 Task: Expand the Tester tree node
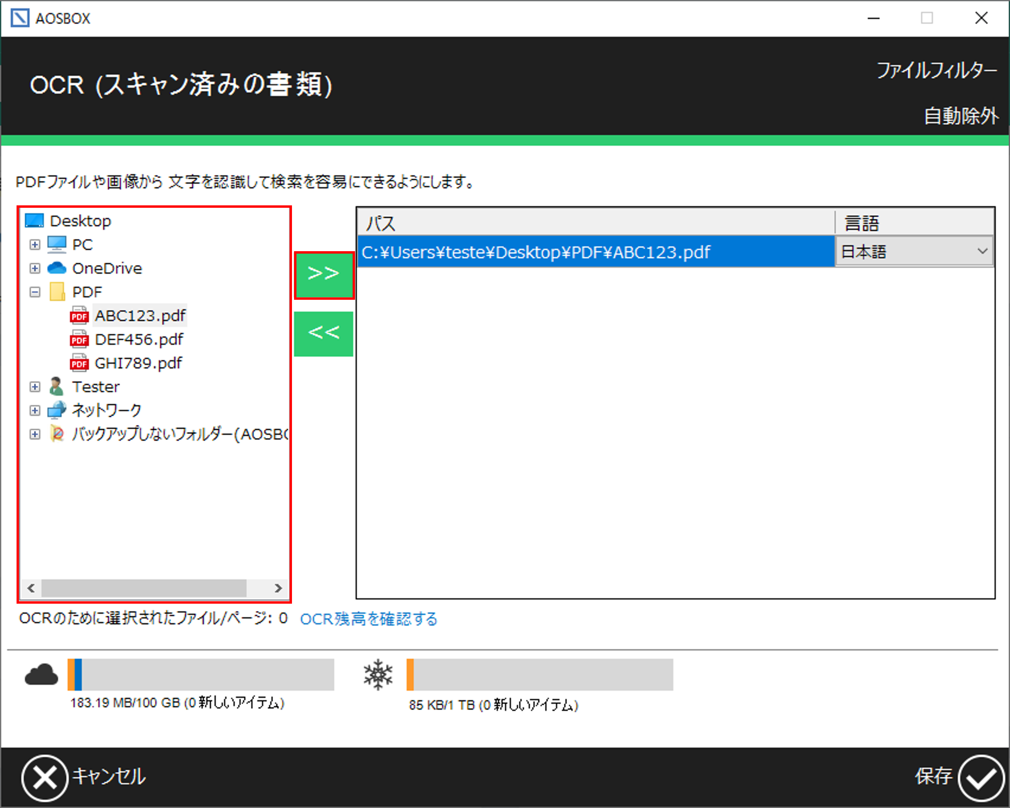point(35,387)
